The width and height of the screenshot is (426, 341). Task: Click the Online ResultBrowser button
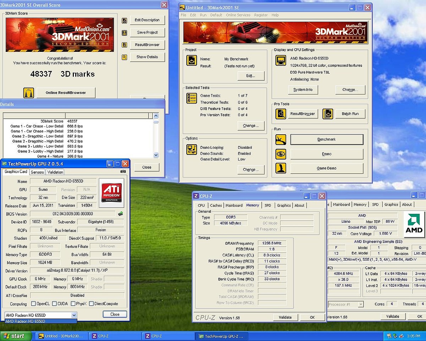point(66,93)
